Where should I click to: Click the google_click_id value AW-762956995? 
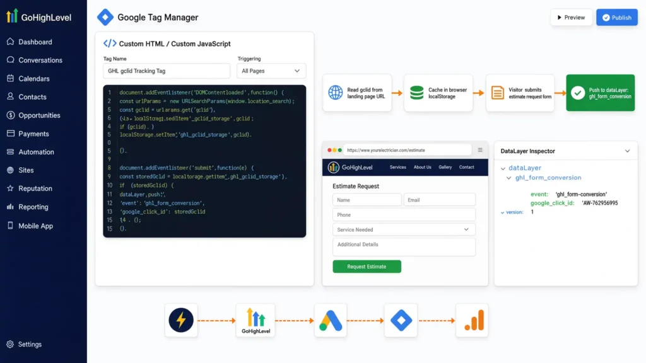[x=599, y=203]
